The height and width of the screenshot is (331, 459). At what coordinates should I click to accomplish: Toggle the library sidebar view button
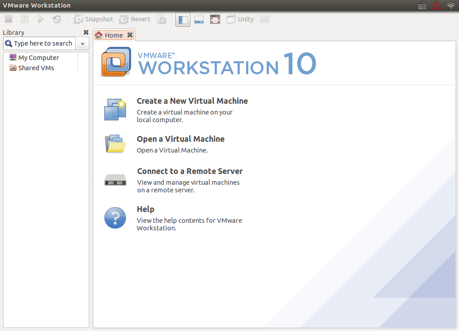point(183,20)
